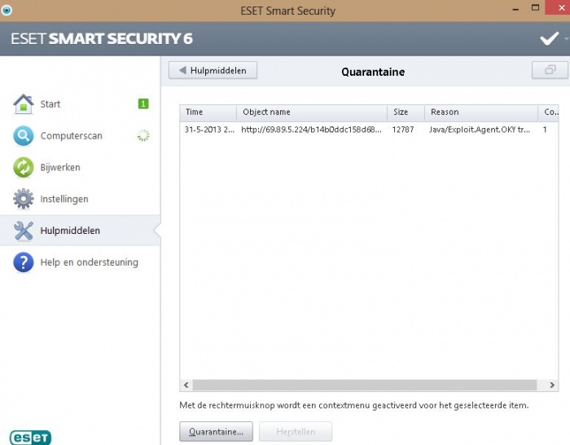Sort by the Time column header
The height and width of the screenshot is (445, 570).
click(x=208, y=112)
